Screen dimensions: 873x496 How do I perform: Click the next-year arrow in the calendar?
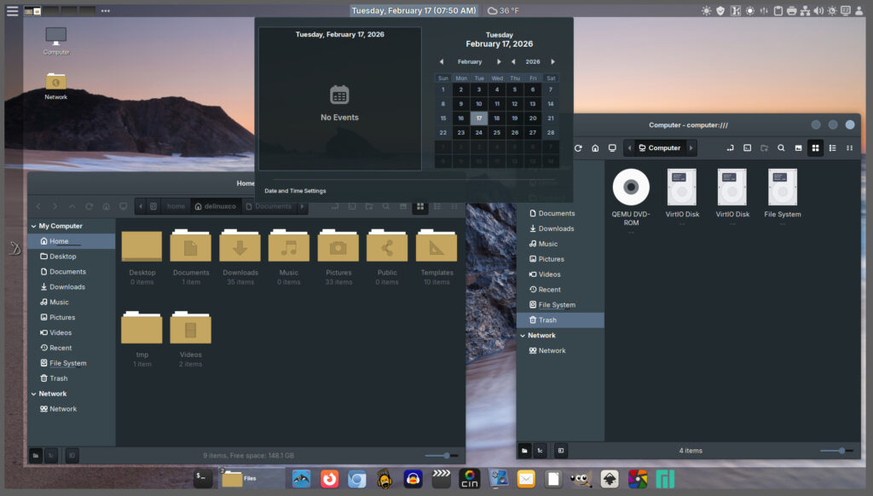tap(552, 61)
